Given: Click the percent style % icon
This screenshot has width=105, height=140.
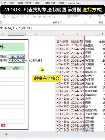Looking at the screenshot, I should coord(100,16).
